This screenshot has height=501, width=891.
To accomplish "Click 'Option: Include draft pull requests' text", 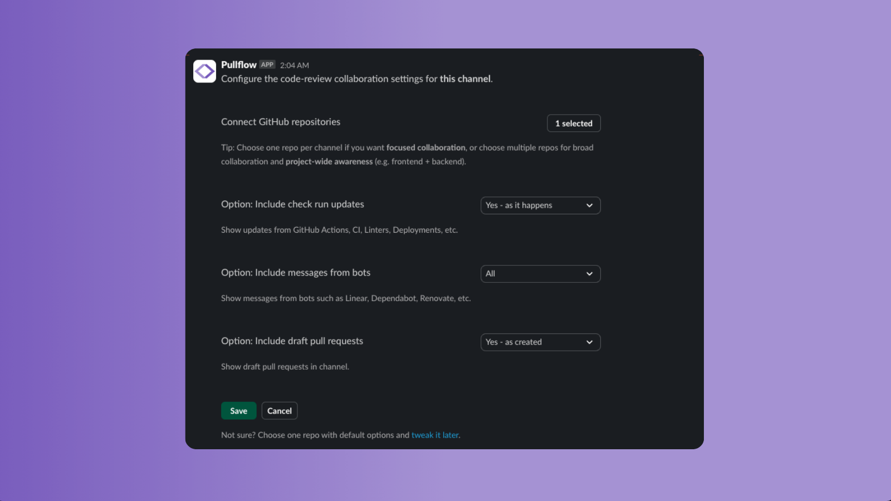I will pyautogui.click(x=292, y=341).
